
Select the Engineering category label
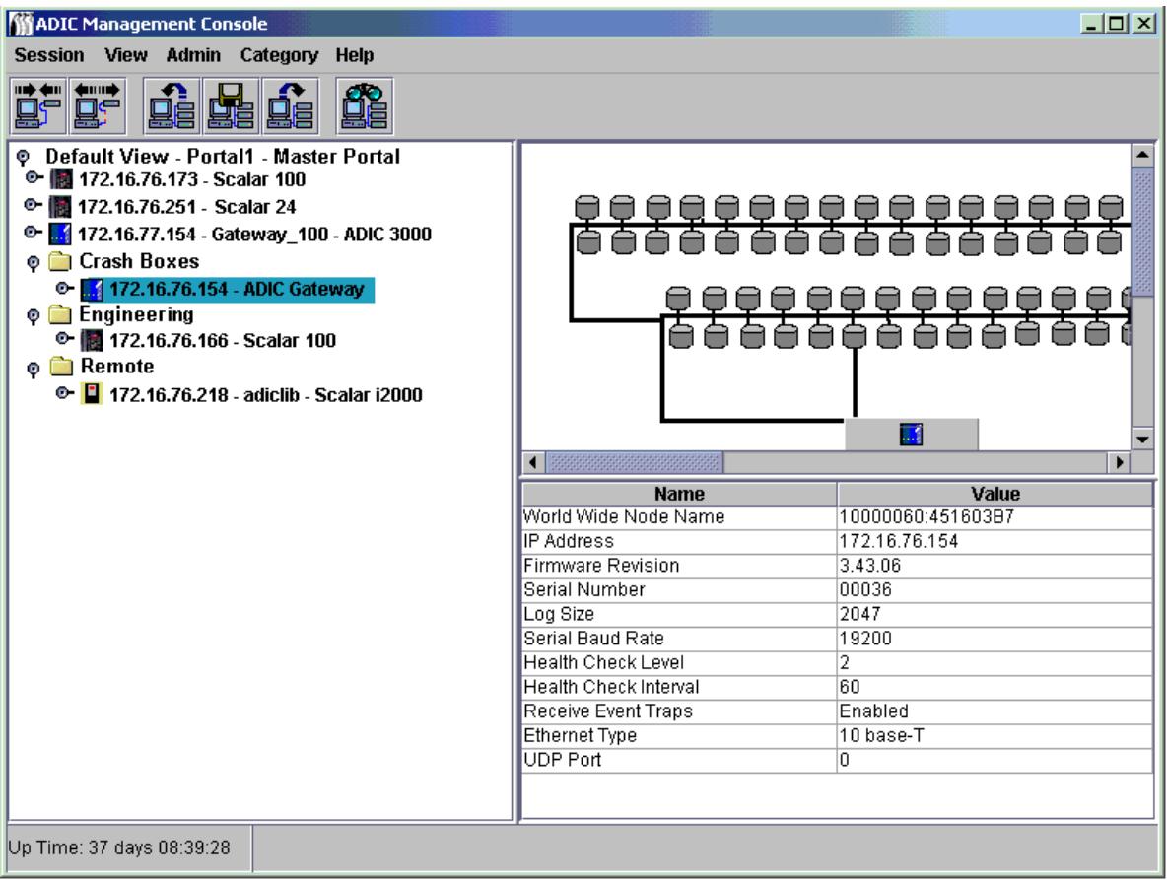(136, 314)
